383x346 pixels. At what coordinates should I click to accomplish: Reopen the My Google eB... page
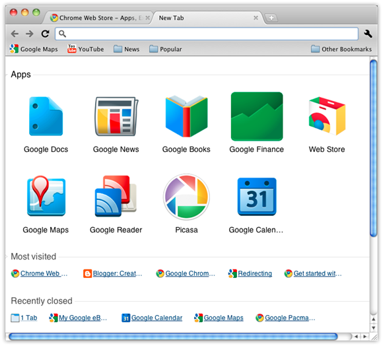pos(78,318)
